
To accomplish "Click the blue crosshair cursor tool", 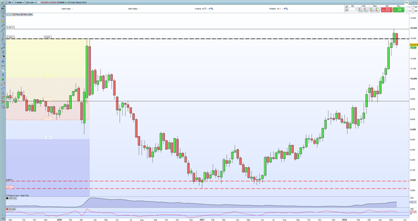I will point(3,61).
